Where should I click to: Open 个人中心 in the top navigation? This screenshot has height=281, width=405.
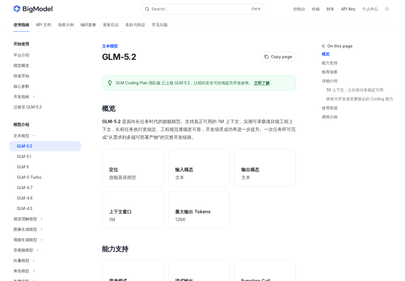pyautogui.click(x=370, y=9)
